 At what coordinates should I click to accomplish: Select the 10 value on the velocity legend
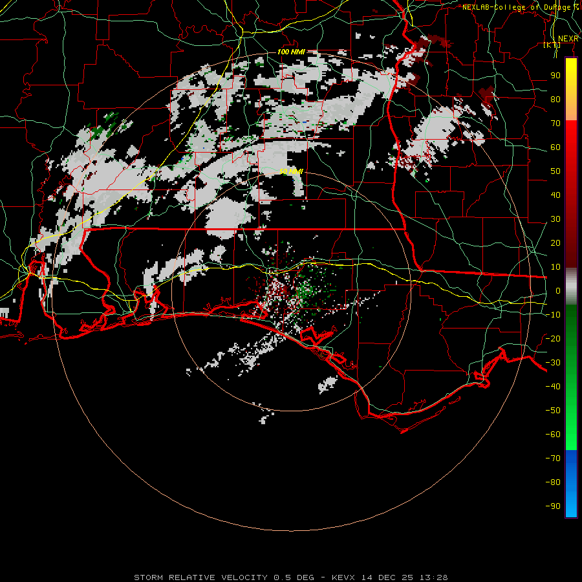pos(555,267)
